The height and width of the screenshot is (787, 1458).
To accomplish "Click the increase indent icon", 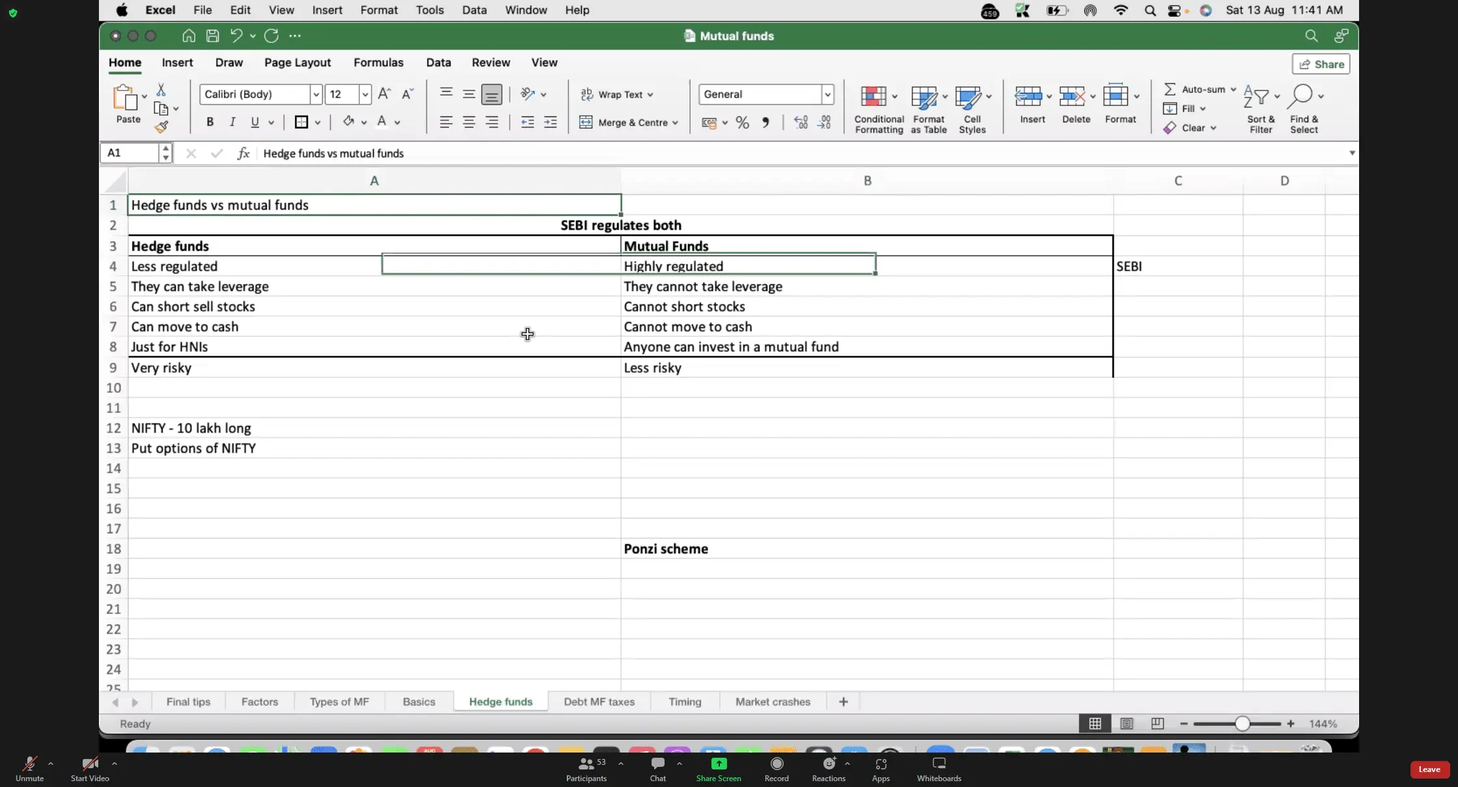I will [551, 122].
